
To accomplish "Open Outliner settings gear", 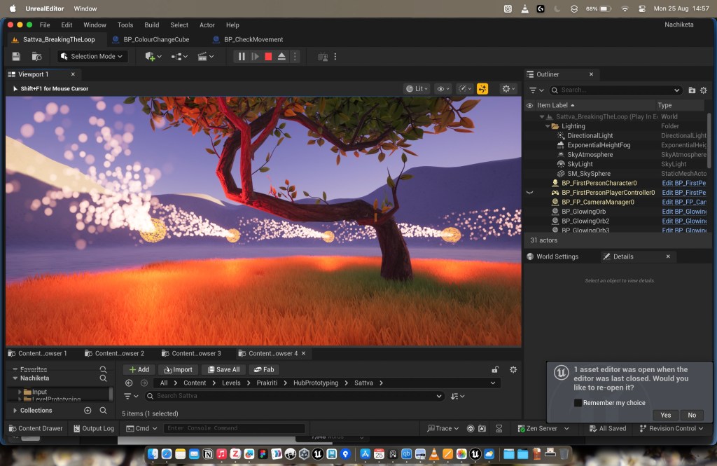I will (x=704, y=90).
